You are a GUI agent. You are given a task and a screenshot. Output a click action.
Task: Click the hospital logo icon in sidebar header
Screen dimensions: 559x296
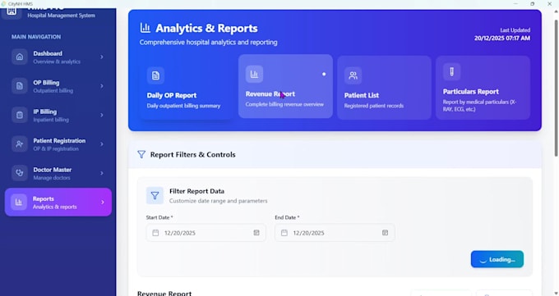click(x=12, y=11)
